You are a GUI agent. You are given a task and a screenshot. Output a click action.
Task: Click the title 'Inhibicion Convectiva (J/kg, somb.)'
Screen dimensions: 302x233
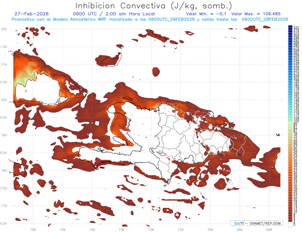click(x=154, y=6)
